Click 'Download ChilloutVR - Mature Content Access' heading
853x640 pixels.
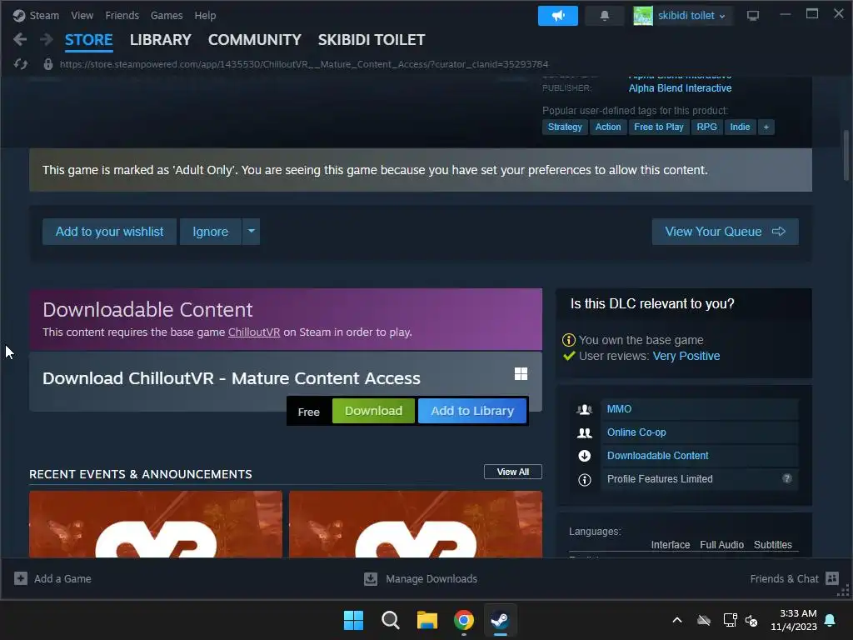pyautogui.click(x=232, y=378)
